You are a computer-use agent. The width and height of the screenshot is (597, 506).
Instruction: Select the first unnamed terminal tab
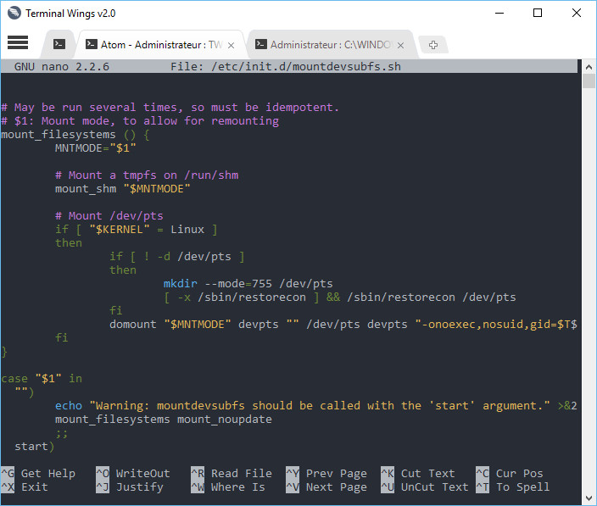tap(59, 45)
